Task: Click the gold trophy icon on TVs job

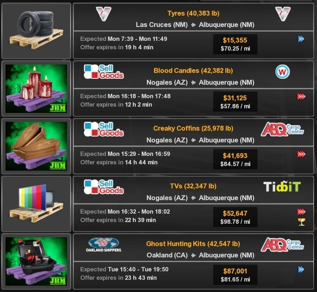Action: 301,222
